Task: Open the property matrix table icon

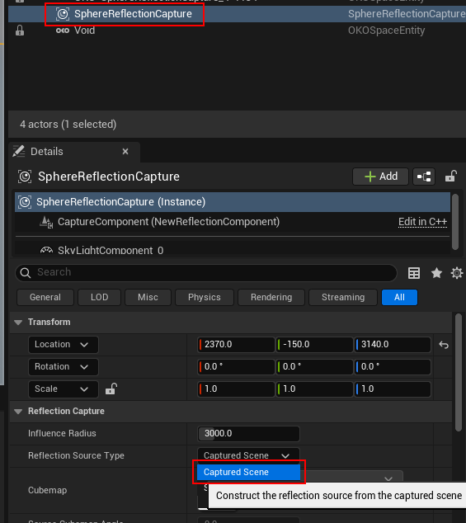Action: [414, 273]
